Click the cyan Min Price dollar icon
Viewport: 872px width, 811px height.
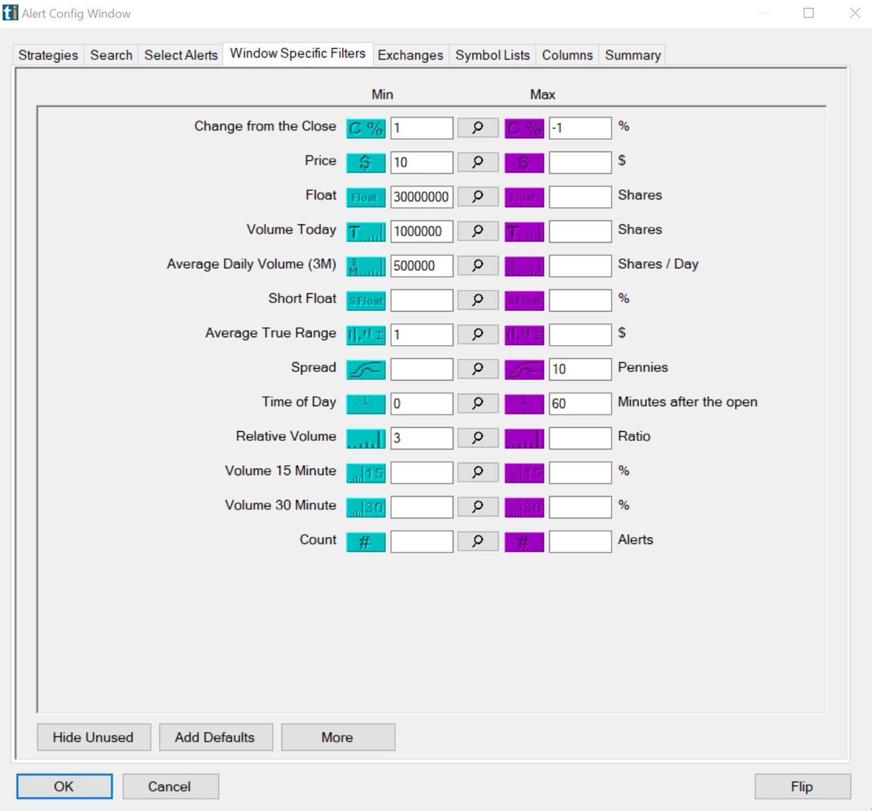[366, 162]
